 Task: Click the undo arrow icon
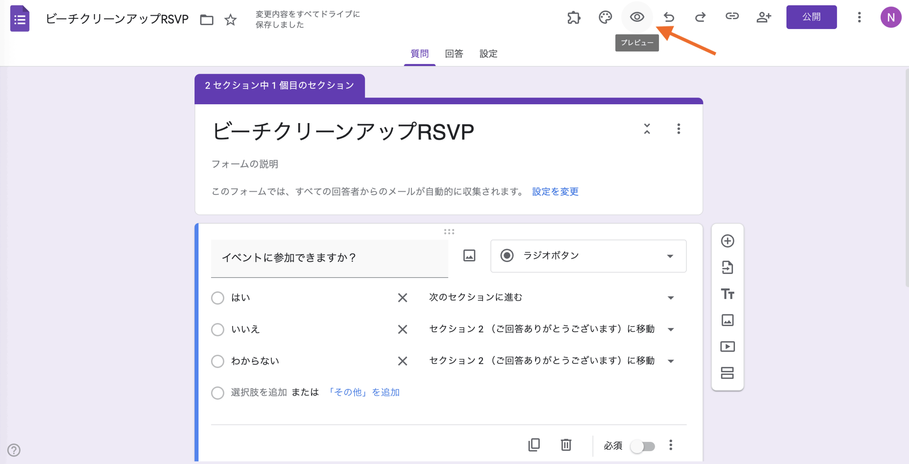[x=669, y=17]
